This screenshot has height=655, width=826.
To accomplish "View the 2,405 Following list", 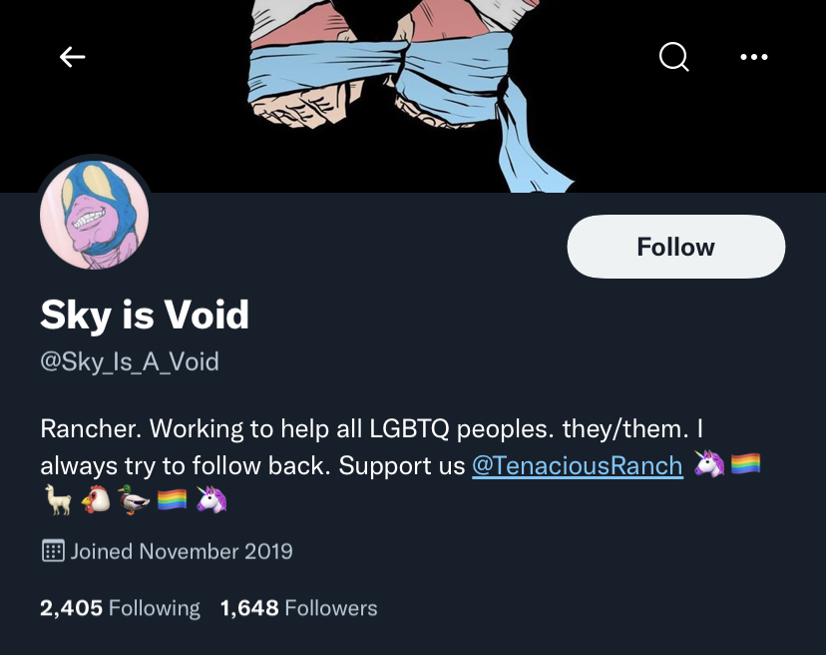I will [x=120, y=608].
